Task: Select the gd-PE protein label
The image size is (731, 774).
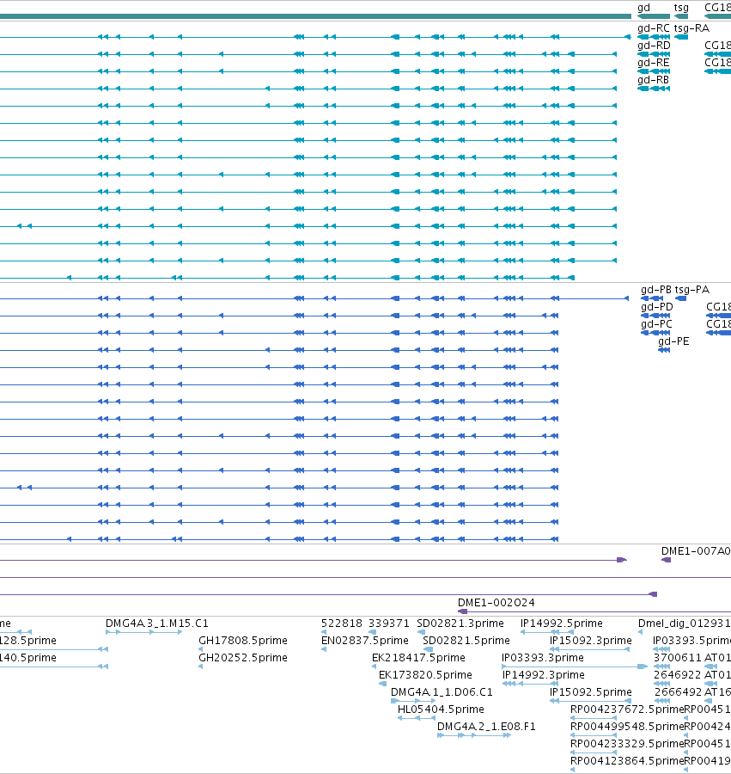Action: coord(673,342)
